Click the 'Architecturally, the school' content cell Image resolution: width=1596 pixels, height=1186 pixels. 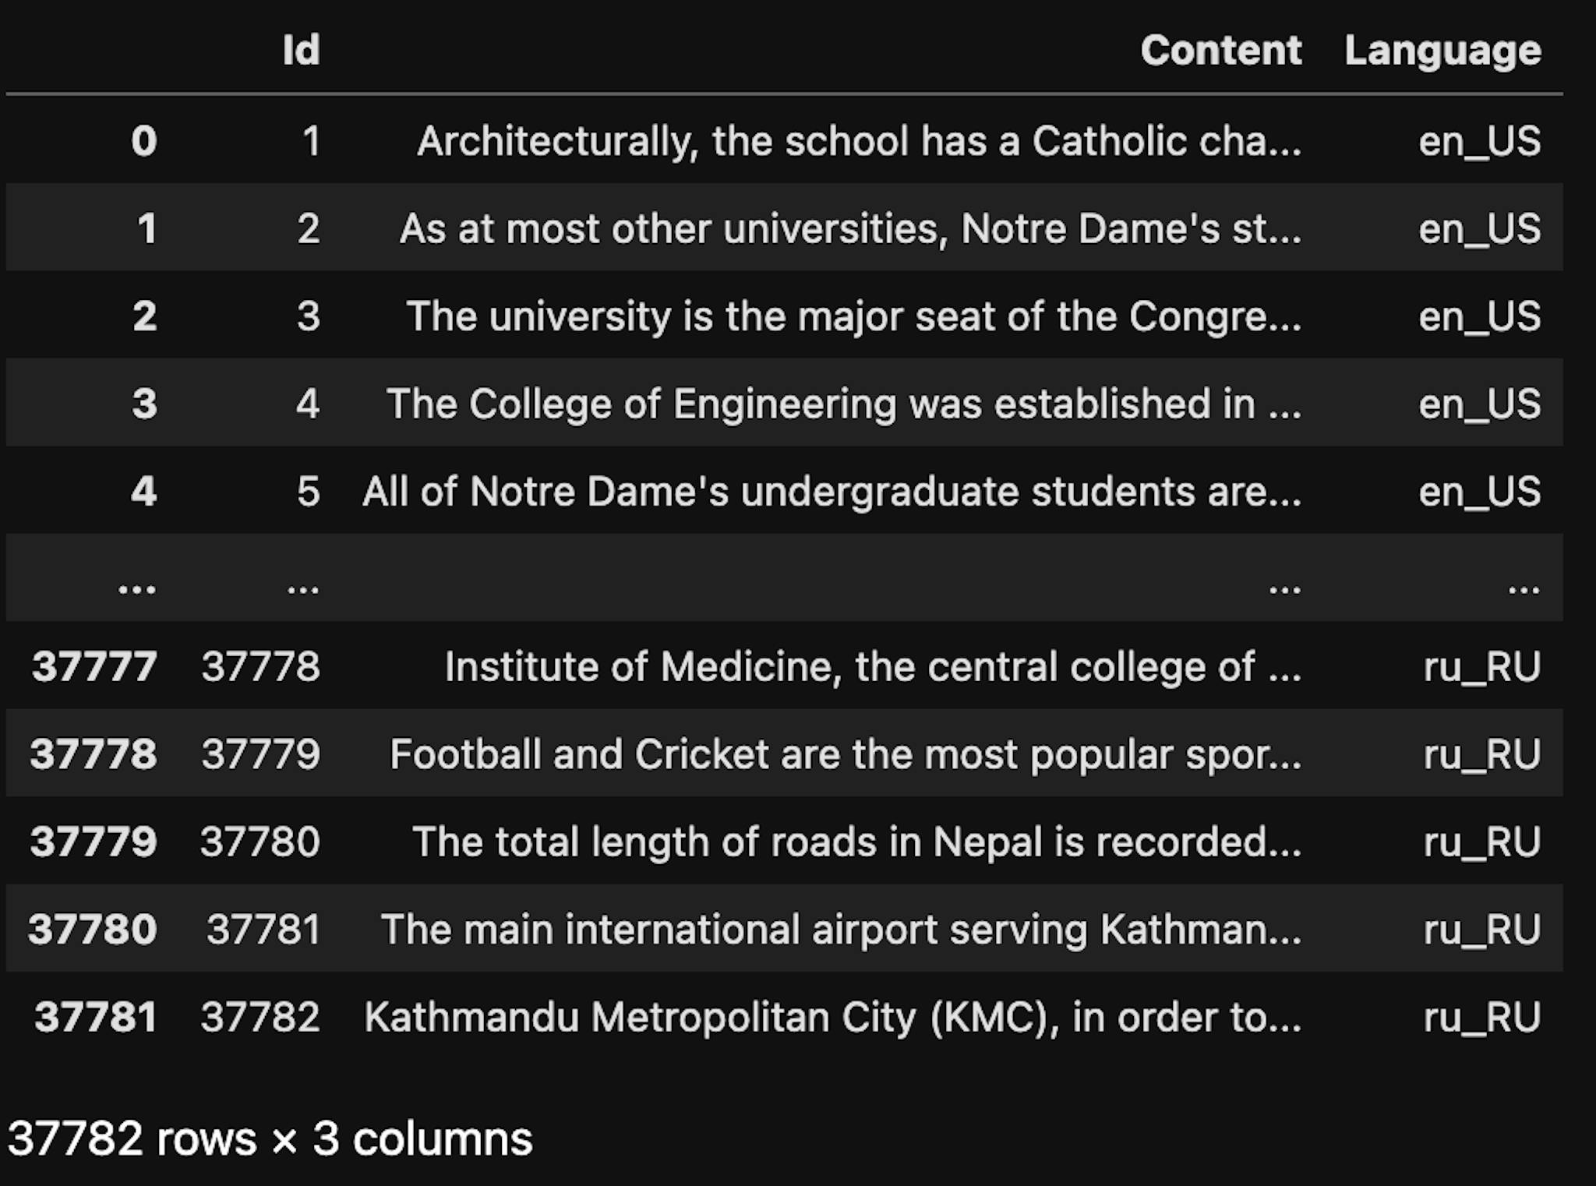point(859,141)
